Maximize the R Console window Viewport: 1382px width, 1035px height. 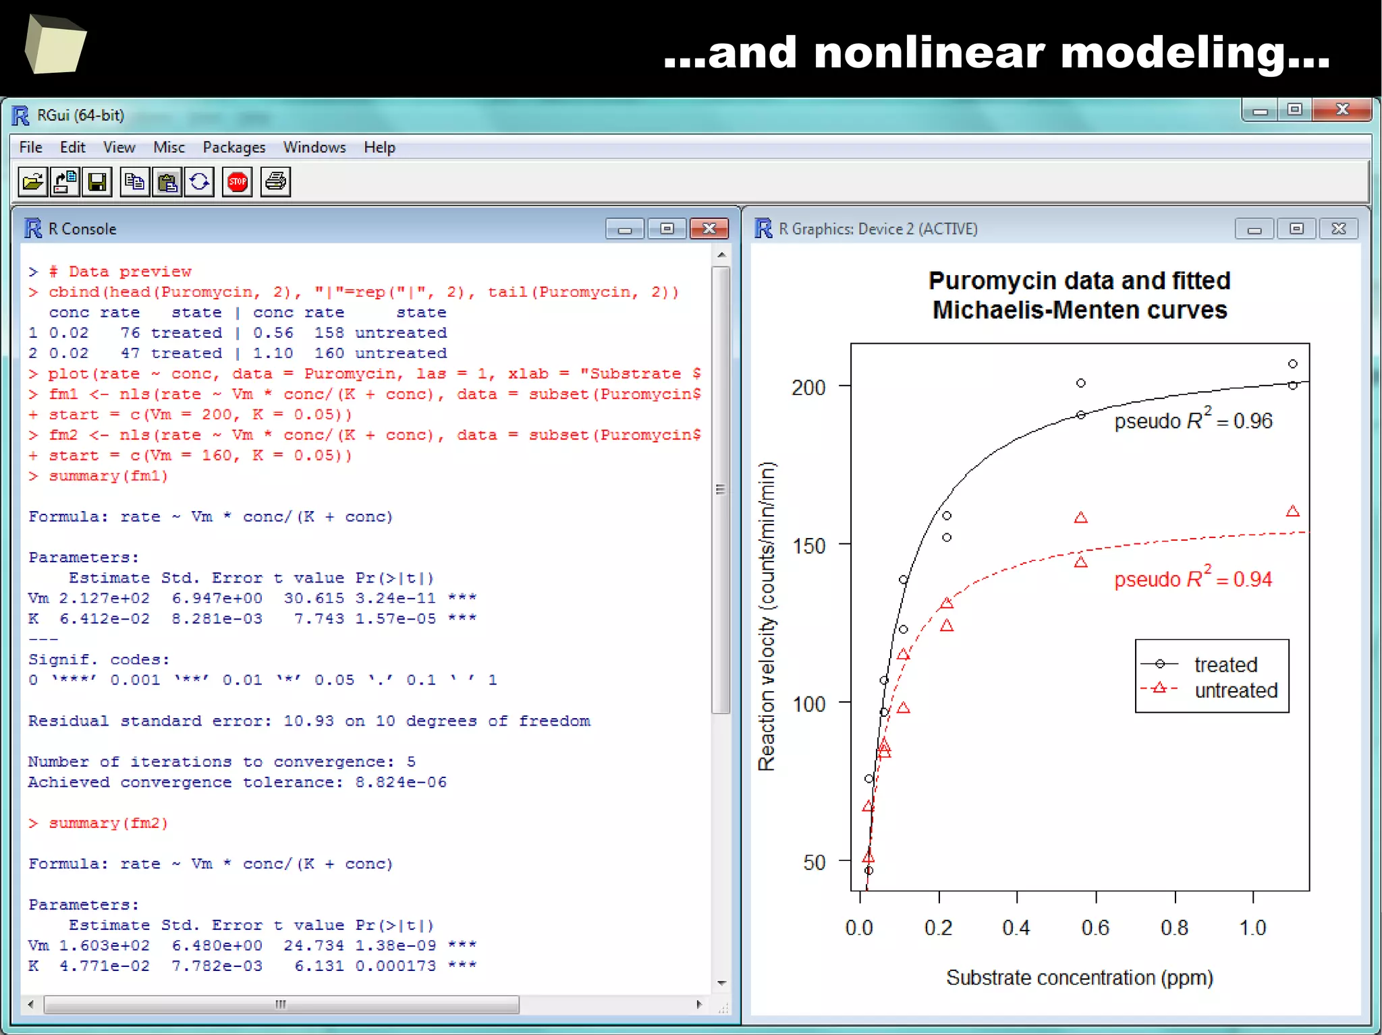click(667, 229)
